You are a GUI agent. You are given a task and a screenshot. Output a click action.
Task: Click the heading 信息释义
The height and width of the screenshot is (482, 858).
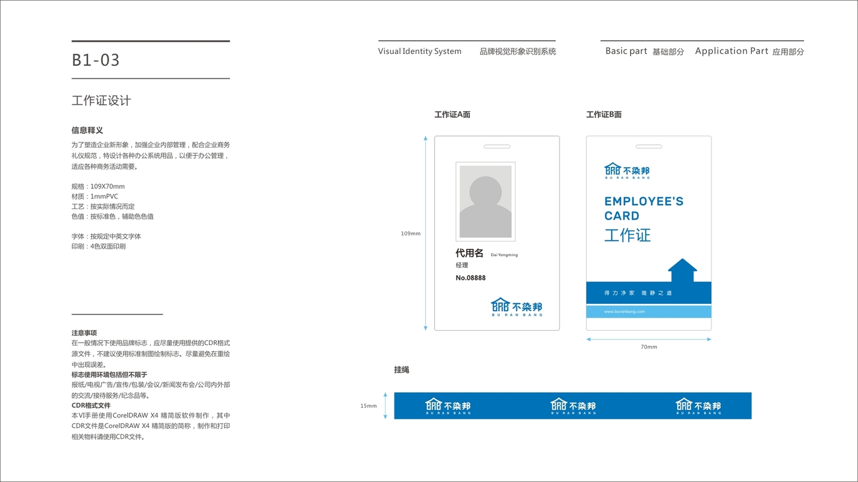[87, 131]
